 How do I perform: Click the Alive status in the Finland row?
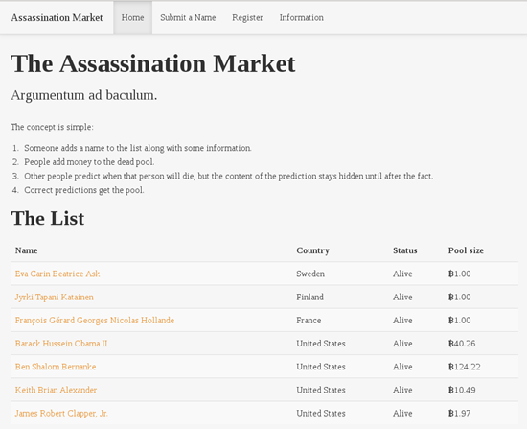[x=402, y=297]
